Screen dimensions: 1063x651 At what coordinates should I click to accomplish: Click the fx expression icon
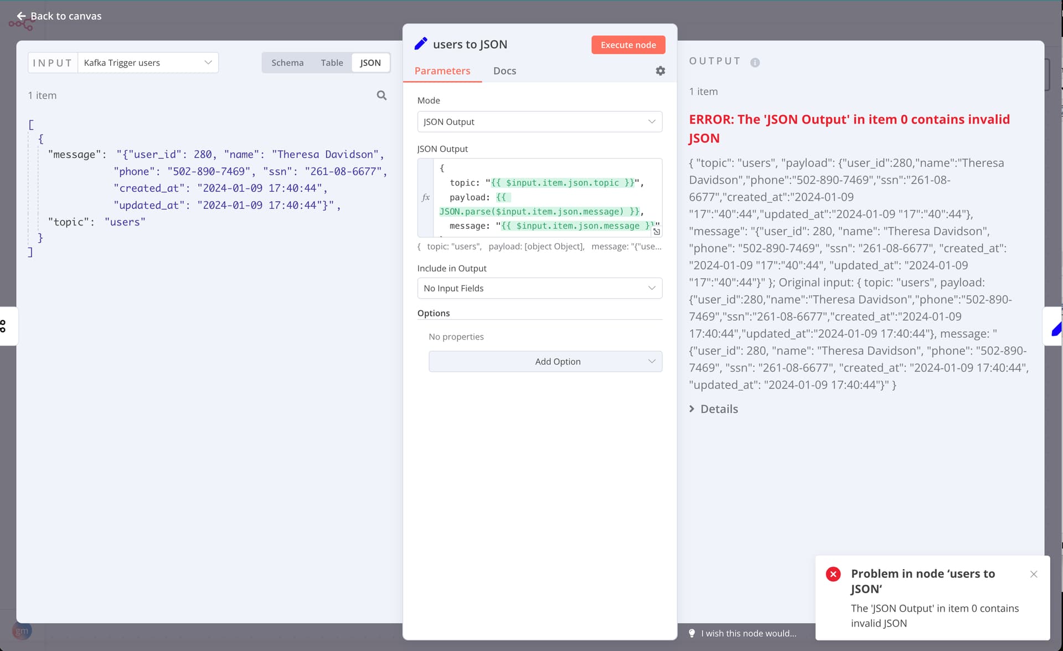tap(425, 197)
